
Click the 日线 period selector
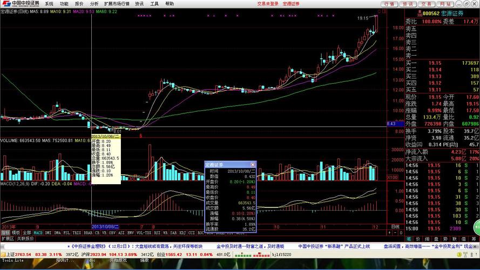(395, 227)
